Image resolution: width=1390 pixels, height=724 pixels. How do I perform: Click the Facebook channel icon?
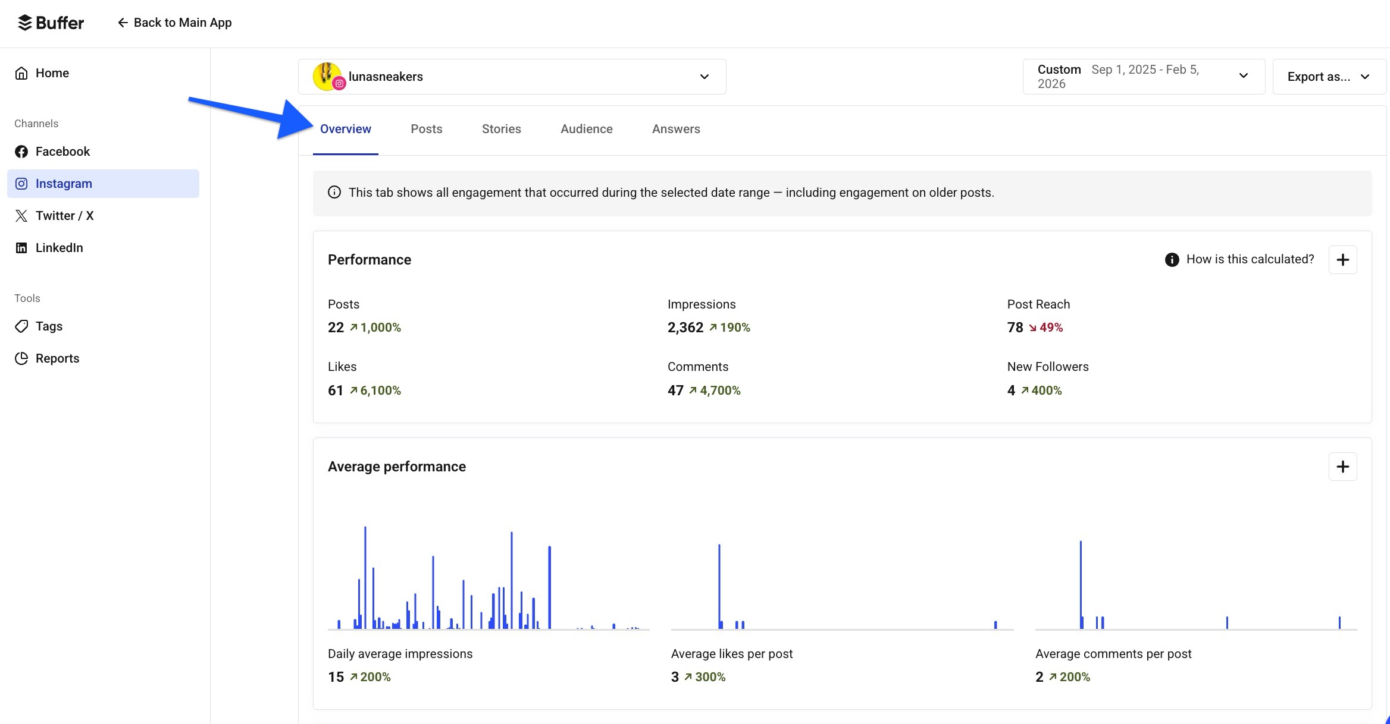click(x=21, y=152)
